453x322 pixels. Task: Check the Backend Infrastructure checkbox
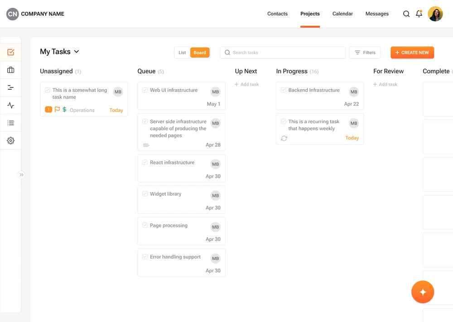(x=283, y=90)
